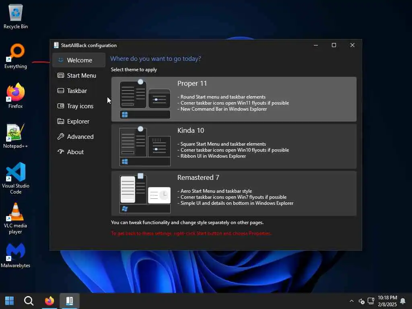Click the 'Select theme to apply' label
Viewport: 412px width, 309px height.
[134, 70]
